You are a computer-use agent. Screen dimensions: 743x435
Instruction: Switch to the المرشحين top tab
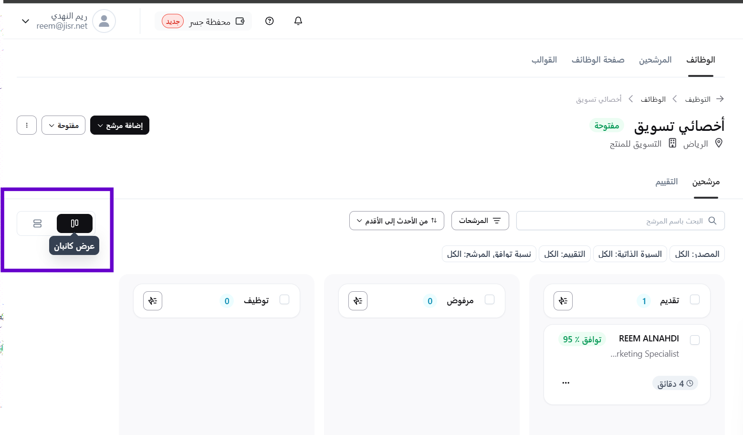[655, 60]
